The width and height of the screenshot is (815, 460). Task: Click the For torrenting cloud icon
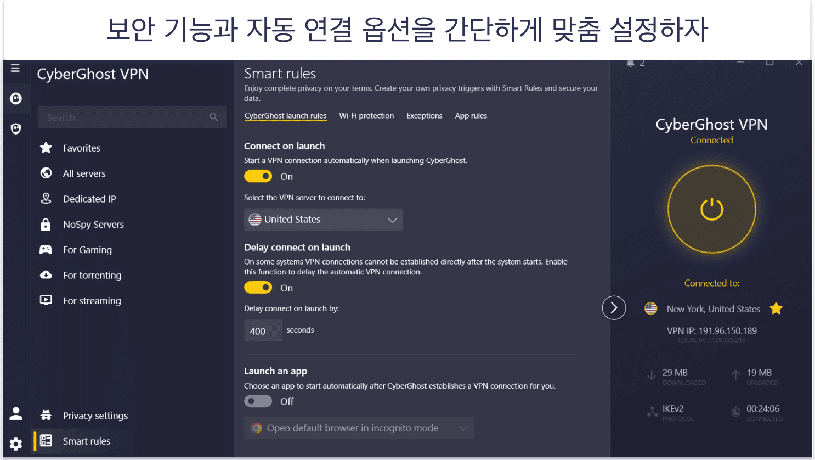click(x=46, y=274)
